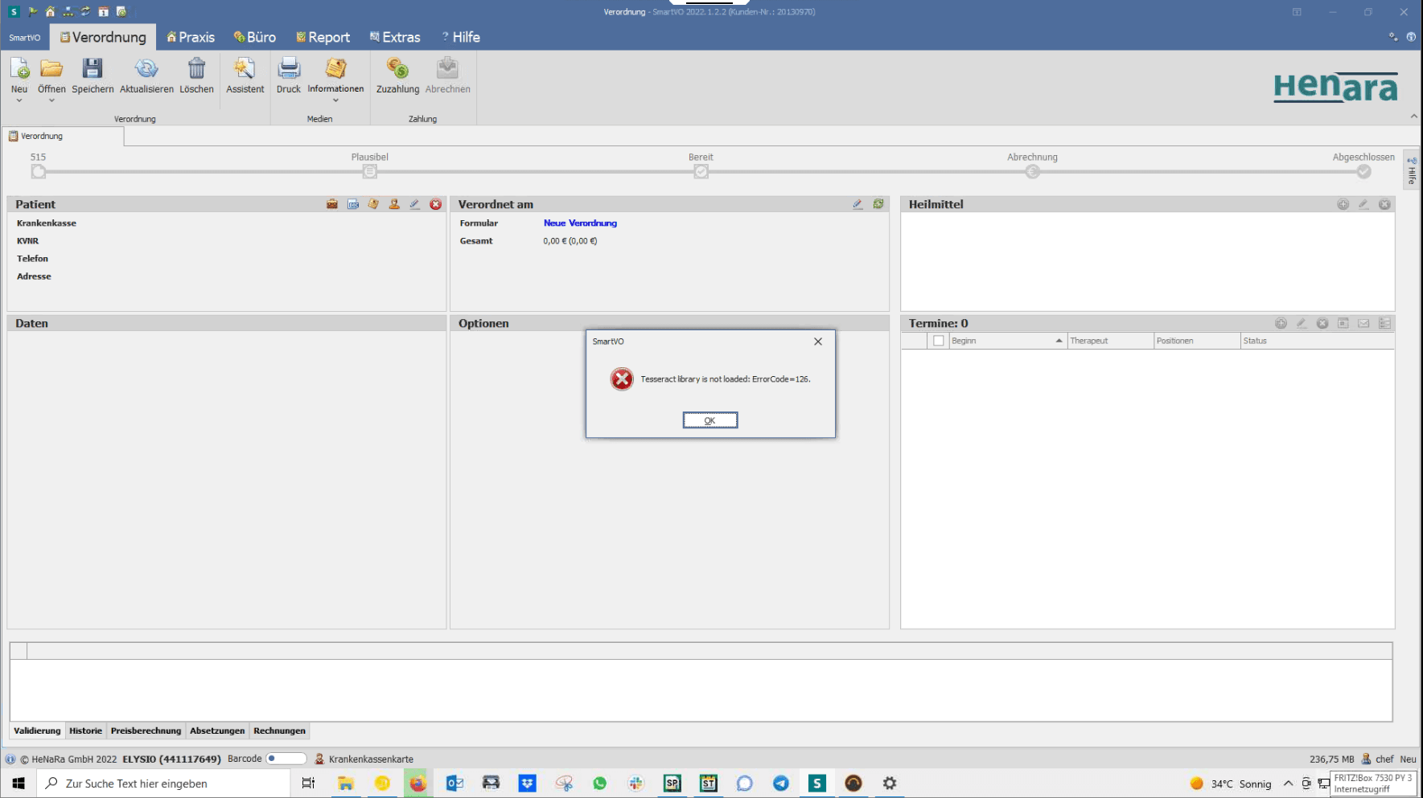The height and width of the screenshot is (798, 1423).
Task: Expand the Informationen dropdown arrow
Action: coord(335,100)
